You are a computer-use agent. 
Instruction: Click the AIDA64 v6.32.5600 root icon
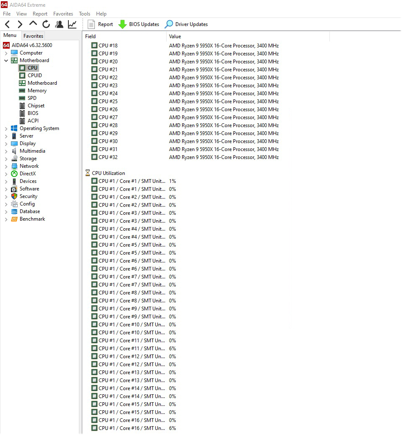coord(6,45)
